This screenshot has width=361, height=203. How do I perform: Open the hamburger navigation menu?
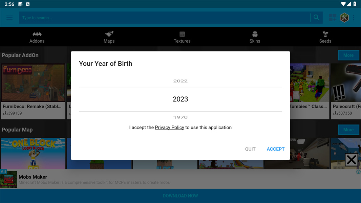click(x=9, y=18)
